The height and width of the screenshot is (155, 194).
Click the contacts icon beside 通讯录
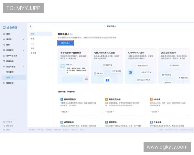coord(4,39)
